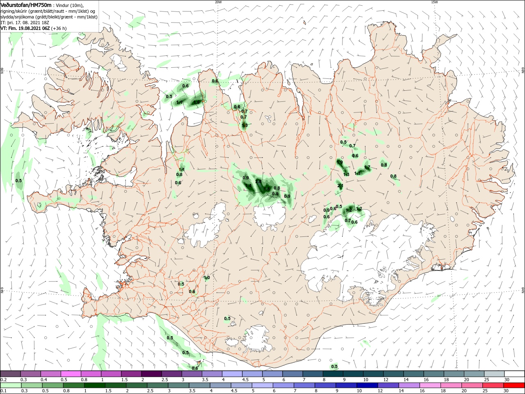The height and width of the screenshot is (394, 525).
Task: Click the 'rigning/skúrir' legend description line
Action: [48, 11]
